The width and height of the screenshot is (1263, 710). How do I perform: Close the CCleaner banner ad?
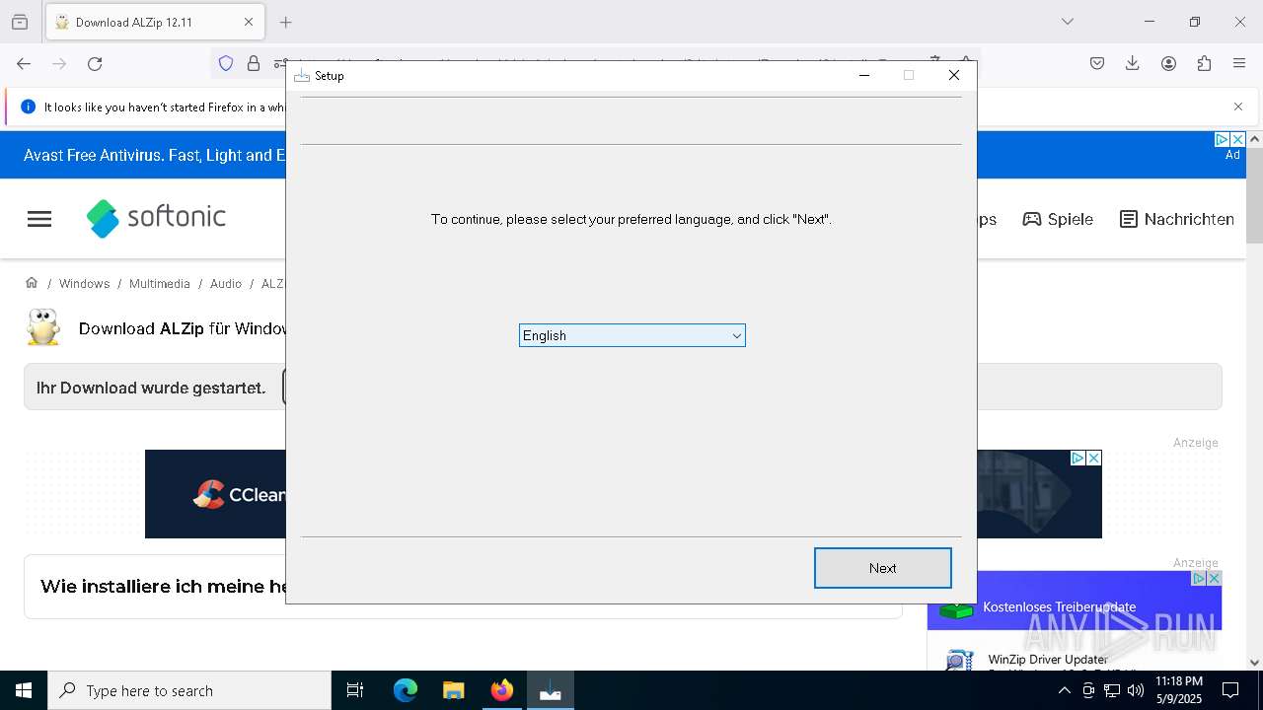point(1093,459)
